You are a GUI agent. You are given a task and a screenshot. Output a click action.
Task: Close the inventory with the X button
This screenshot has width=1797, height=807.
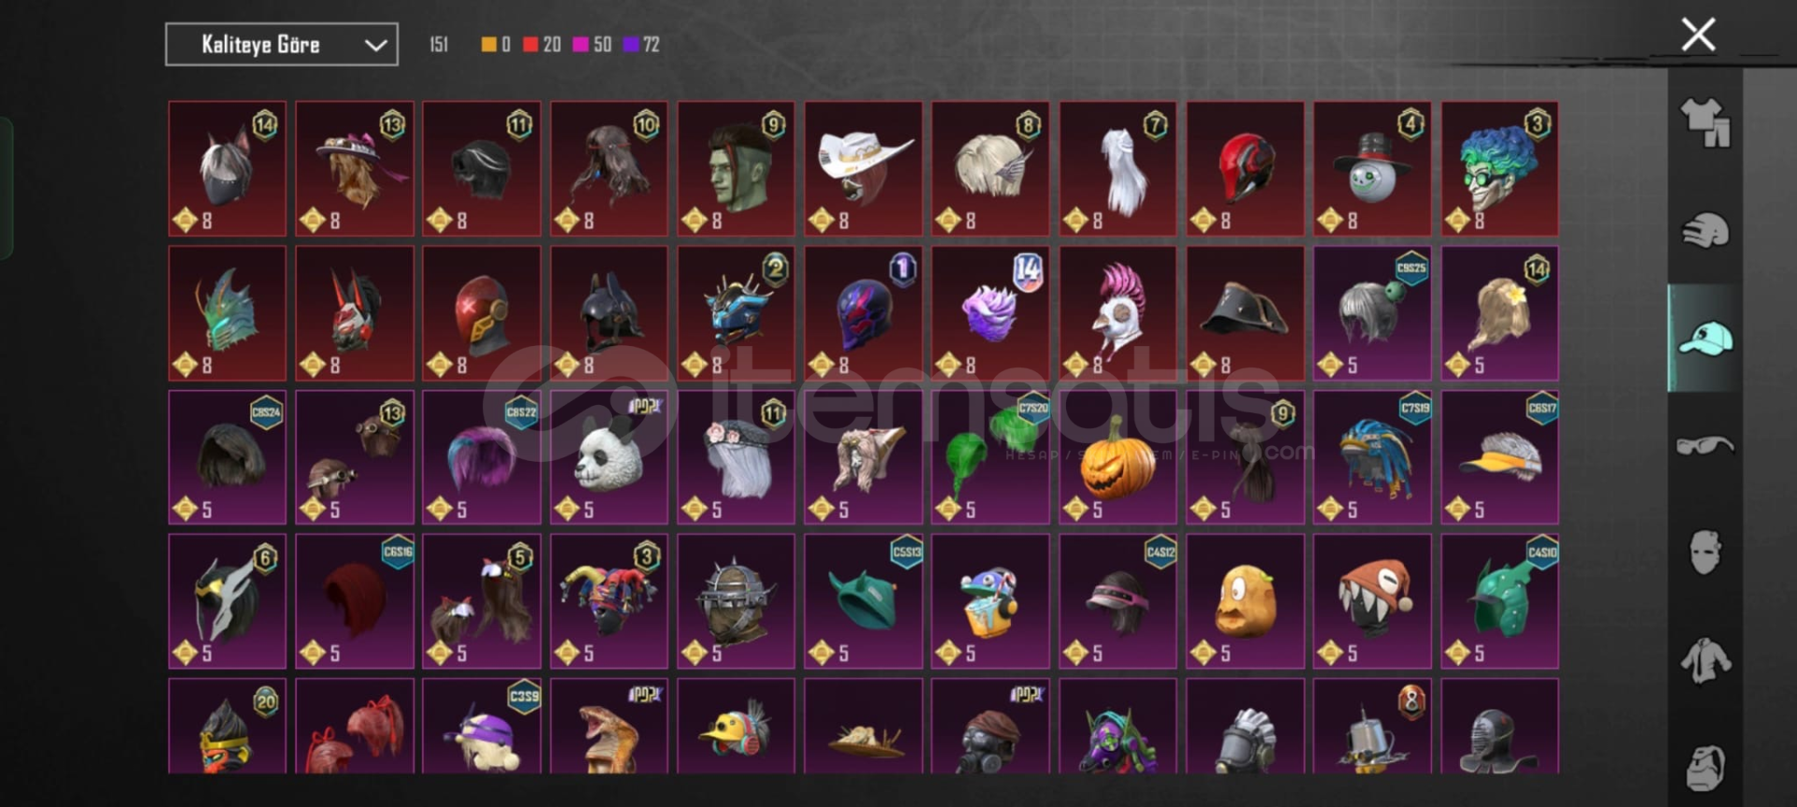pyautogui.click(x=1698, y=35)
